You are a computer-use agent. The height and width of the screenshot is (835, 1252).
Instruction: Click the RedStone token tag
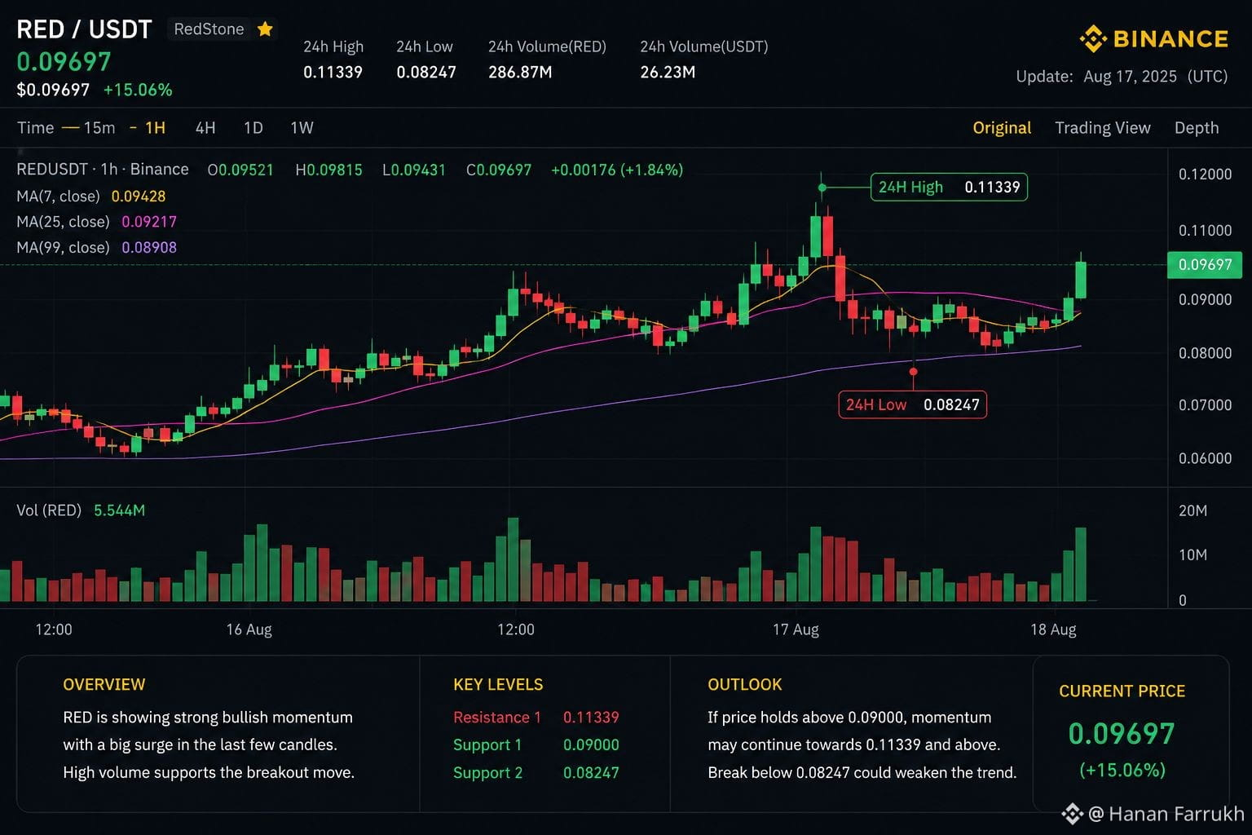[x=209, y=29]
